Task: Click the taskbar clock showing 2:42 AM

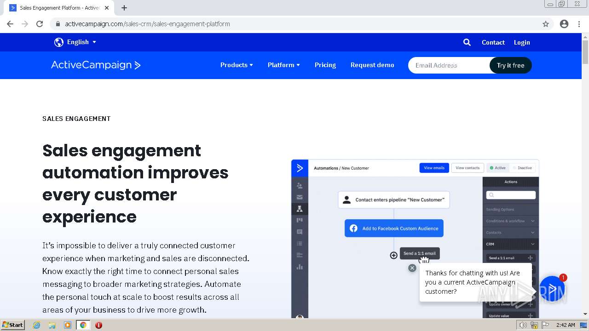Action: 565,325
